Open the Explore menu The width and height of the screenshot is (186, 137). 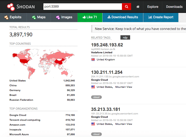(153, 7)
